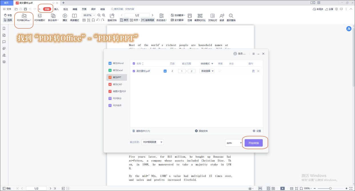Remove 英文素材.pdf with the X icon

[x=258, y=71]
